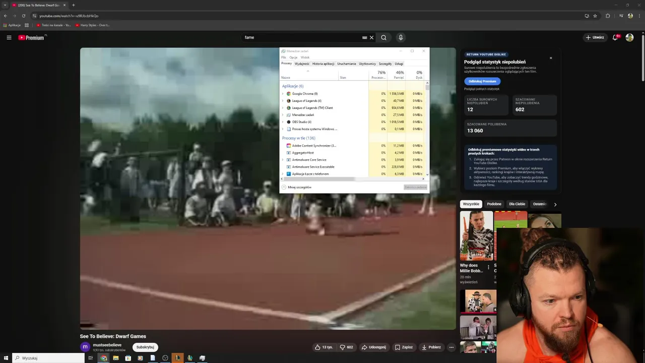Viewport: 645px width, 363px height.
Task: Click Odblokuj Premium button
Action: (482, 81)
